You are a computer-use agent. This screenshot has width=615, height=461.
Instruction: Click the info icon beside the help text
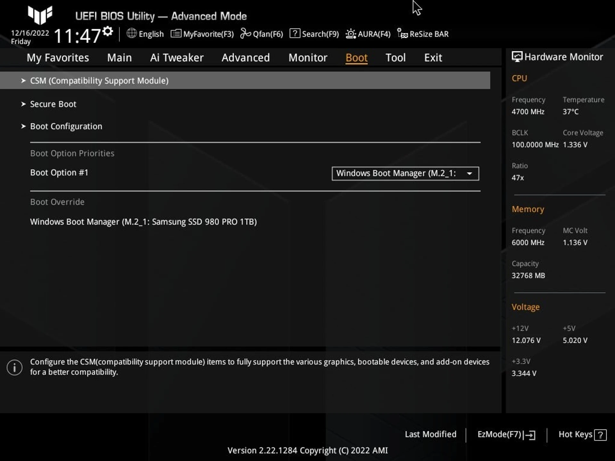[x=14, y=367]
